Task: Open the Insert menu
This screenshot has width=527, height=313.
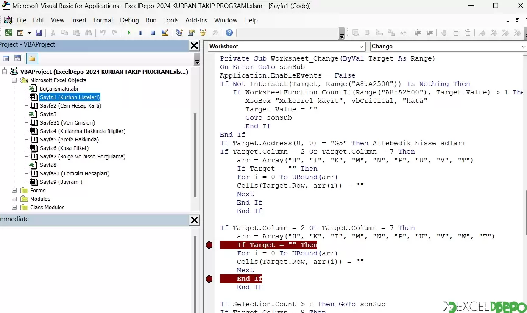Action: tap(79, 20)
